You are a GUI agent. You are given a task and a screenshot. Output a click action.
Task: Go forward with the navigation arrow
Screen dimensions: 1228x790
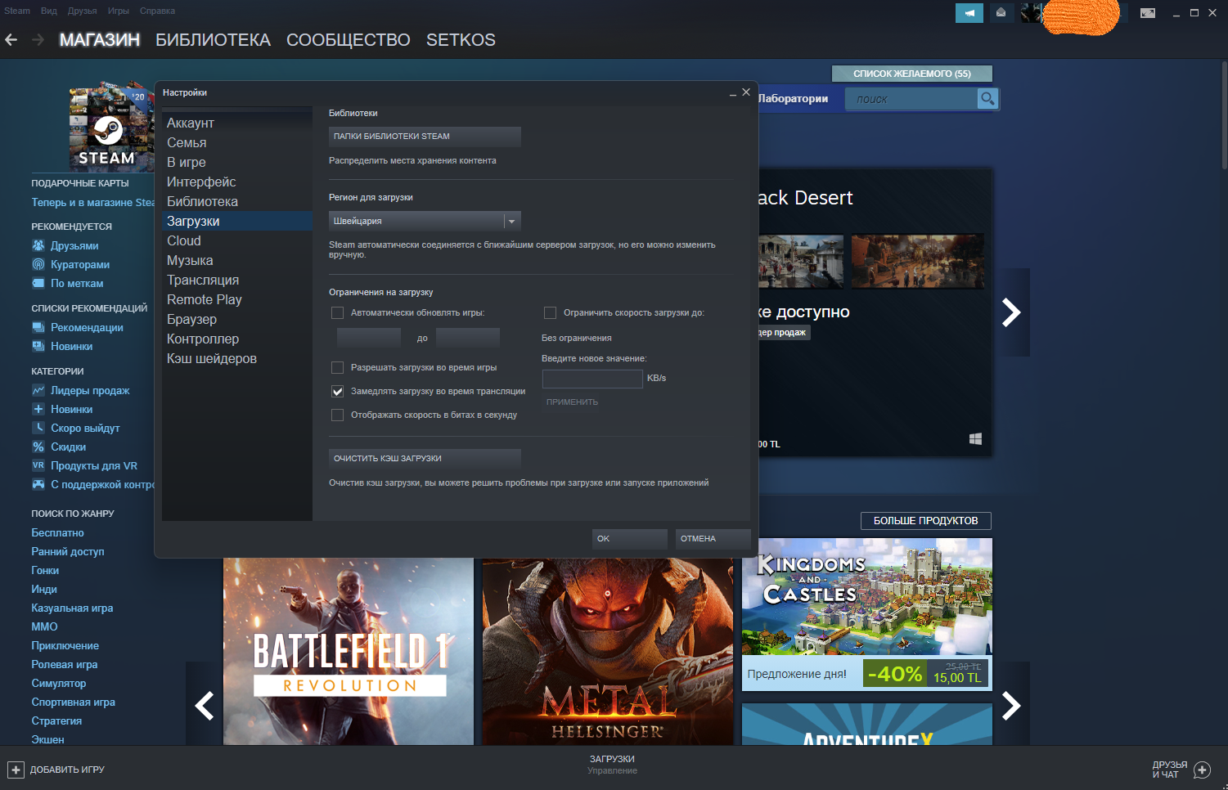click(38, 40)
